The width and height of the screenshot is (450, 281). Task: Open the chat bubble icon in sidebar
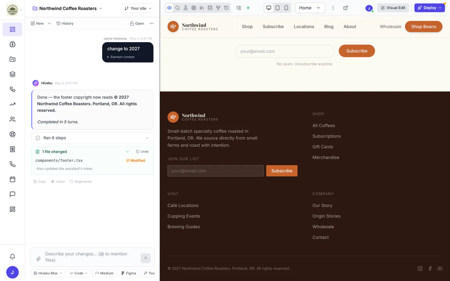12,194
